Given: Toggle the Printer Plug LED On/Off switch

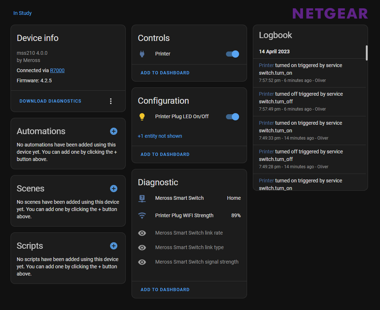Looking at the screenshot, I should pos(233,117).
